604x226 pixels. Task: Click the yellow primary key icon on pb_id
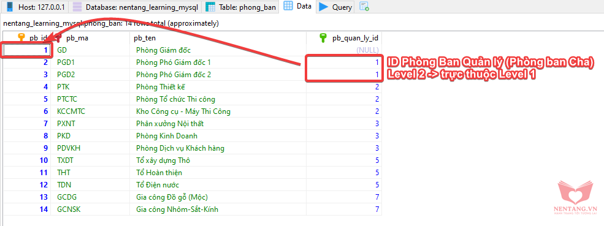tap(21, 38)
